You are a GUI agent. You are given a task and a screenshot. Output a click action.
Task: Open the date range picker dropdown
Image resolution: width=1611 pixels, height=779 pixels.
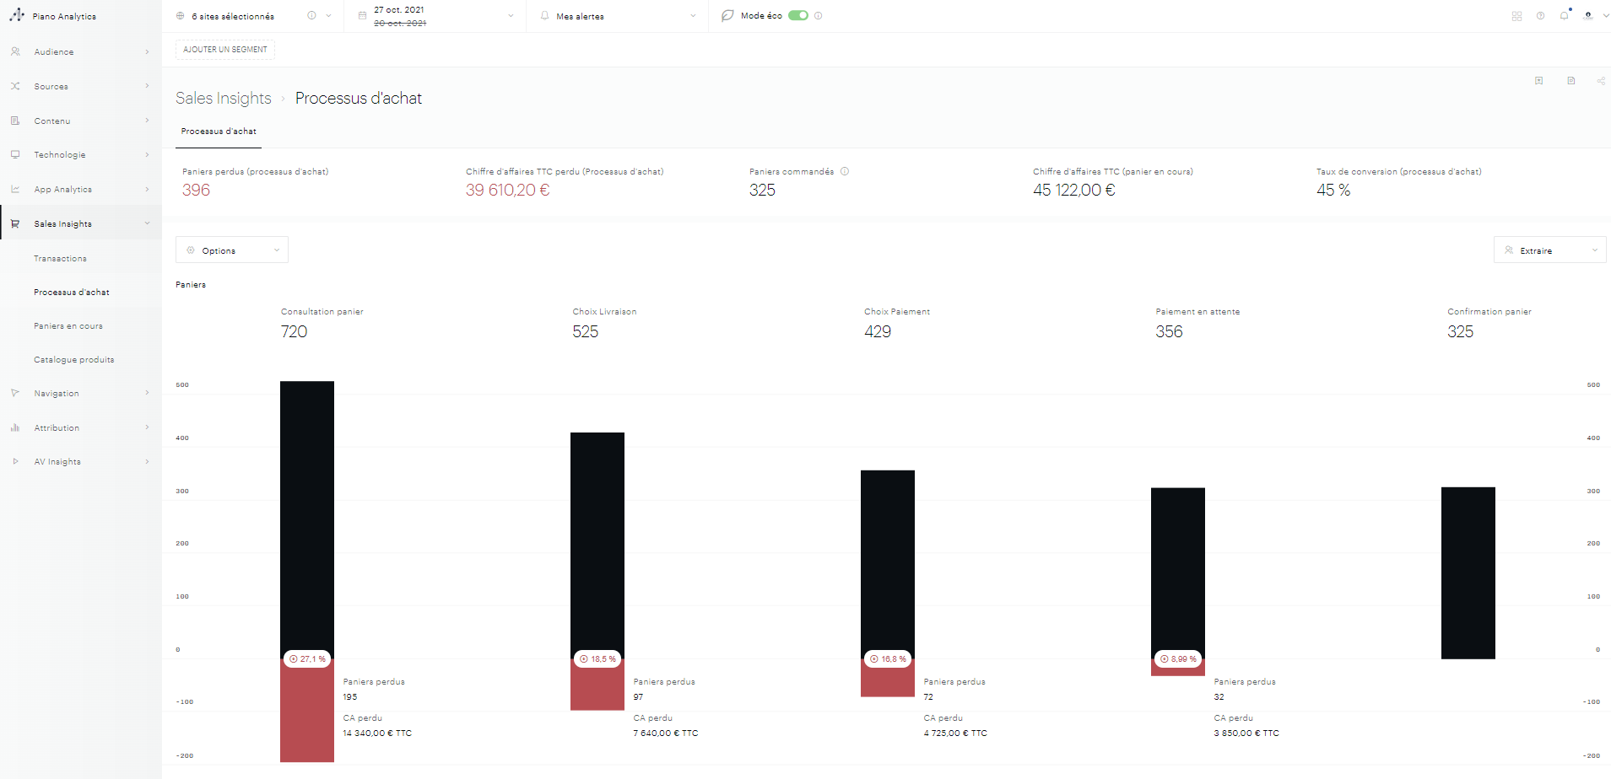[x=435, y=16]
